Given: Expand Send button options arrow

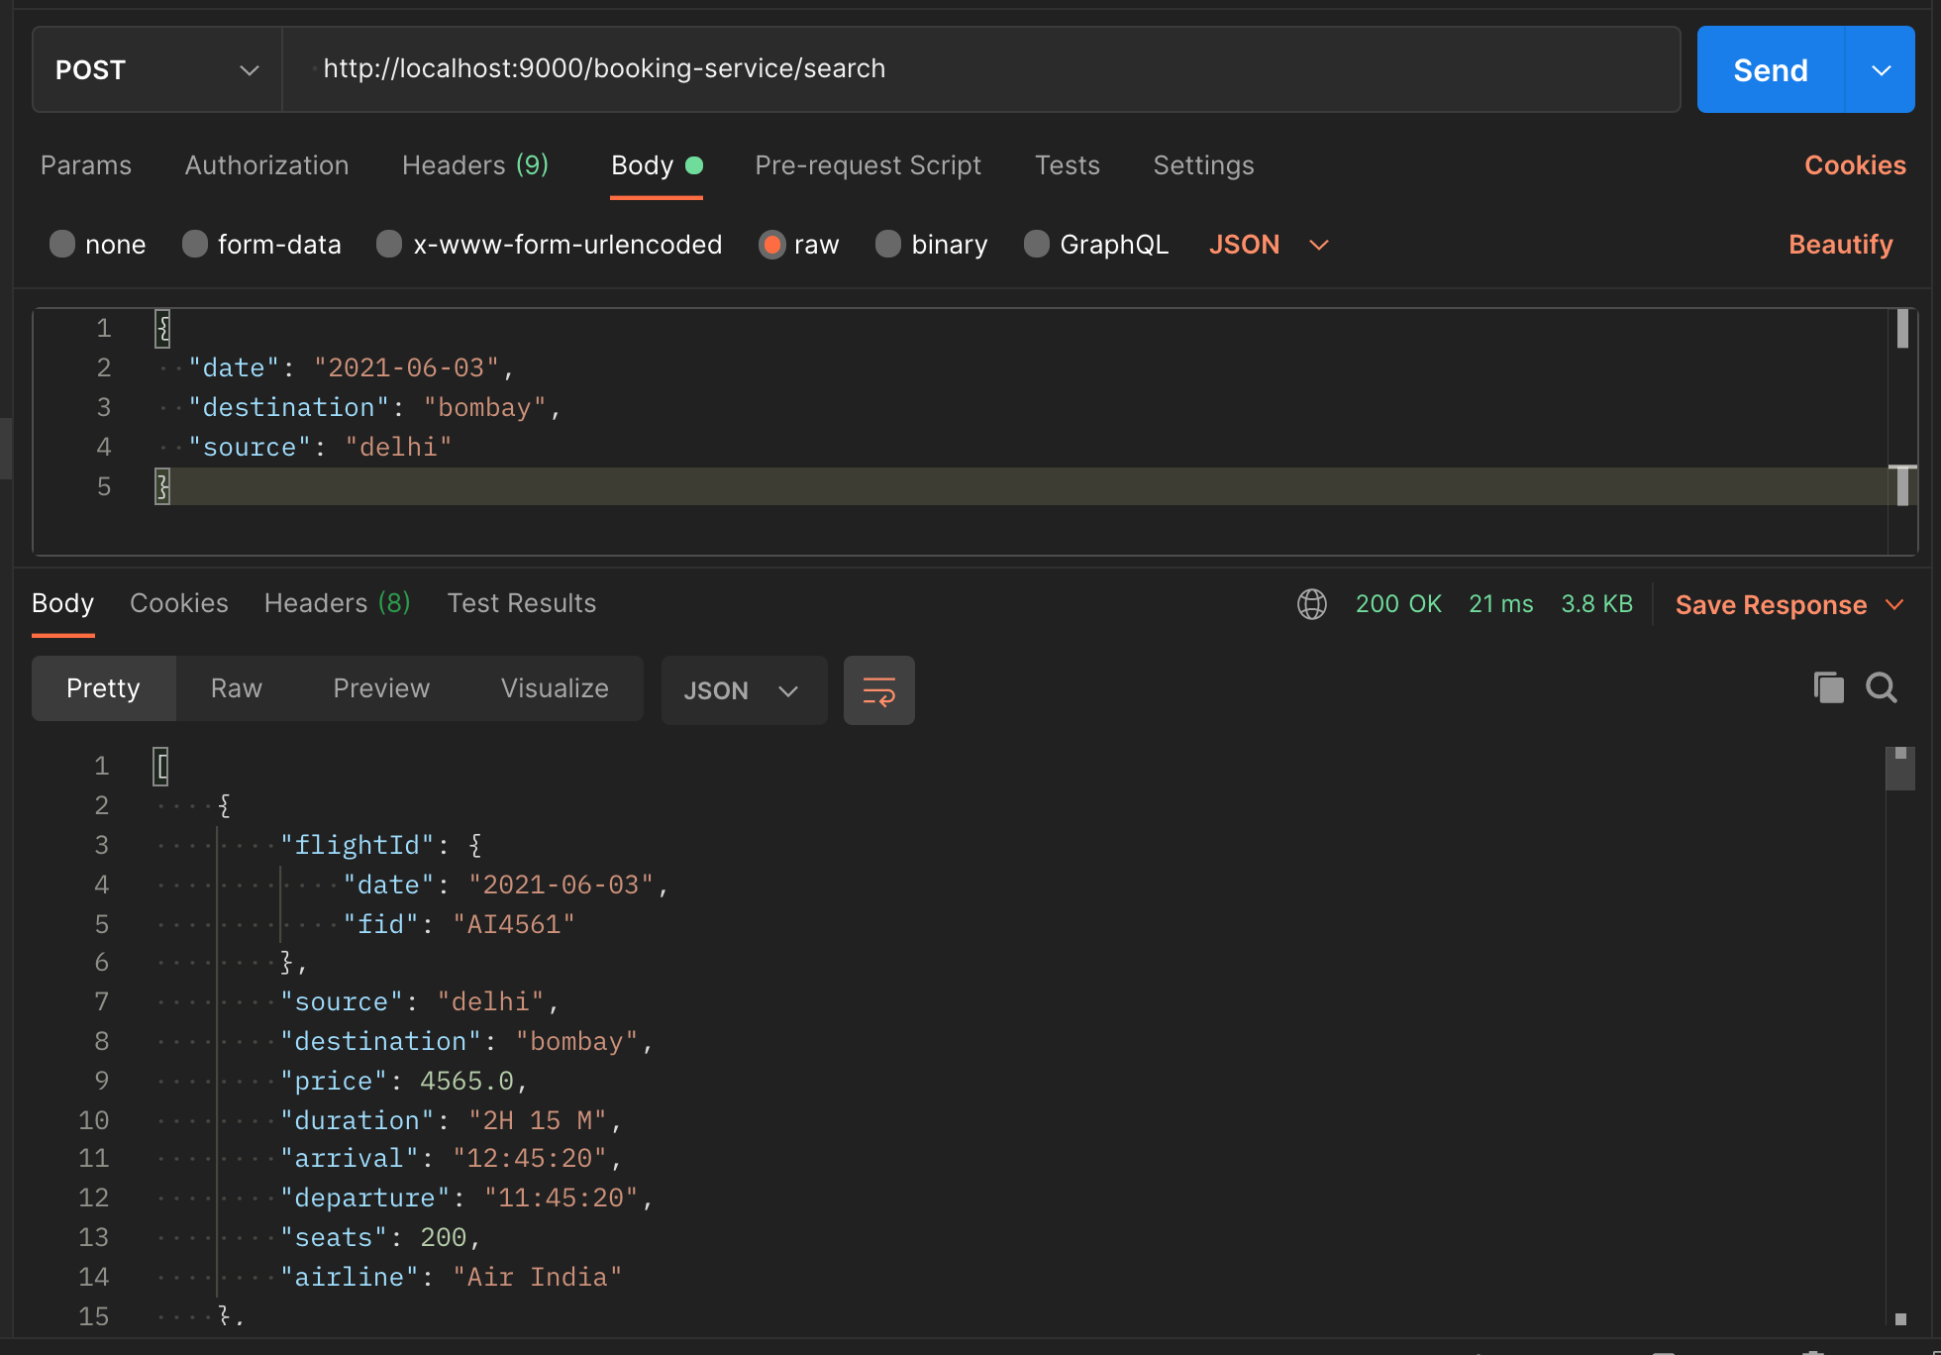Looking at the screenshot, I should pos(1881,70).
